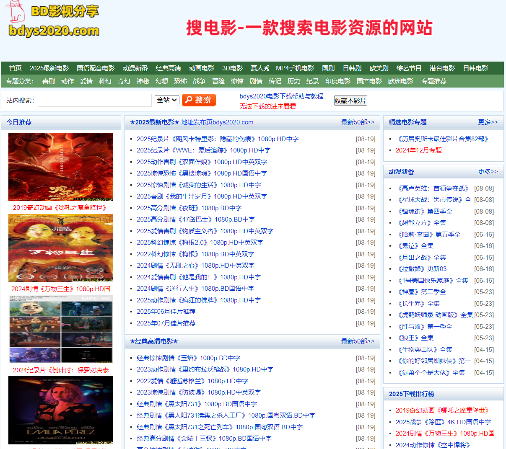This screenshot has width=506, height=449.
Task: Click the orange 搜索 magnifier button
Action: 199,100
